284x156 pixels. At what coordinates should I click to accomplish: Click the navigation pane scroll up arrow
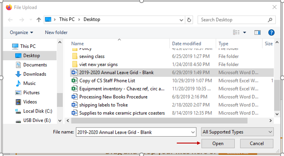[x=60, y=43]
